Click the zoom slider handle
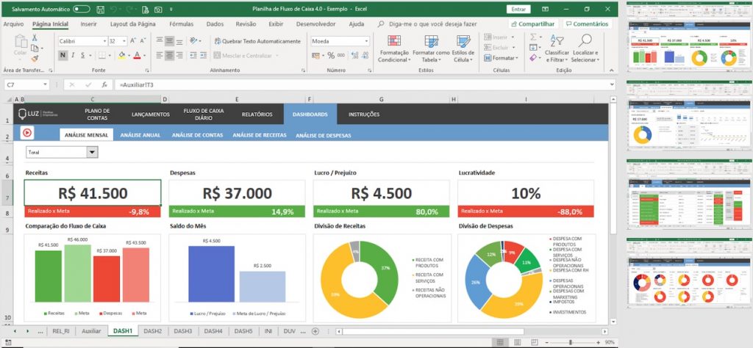Screen dimensions: 753x348 (x=570, y=342)
